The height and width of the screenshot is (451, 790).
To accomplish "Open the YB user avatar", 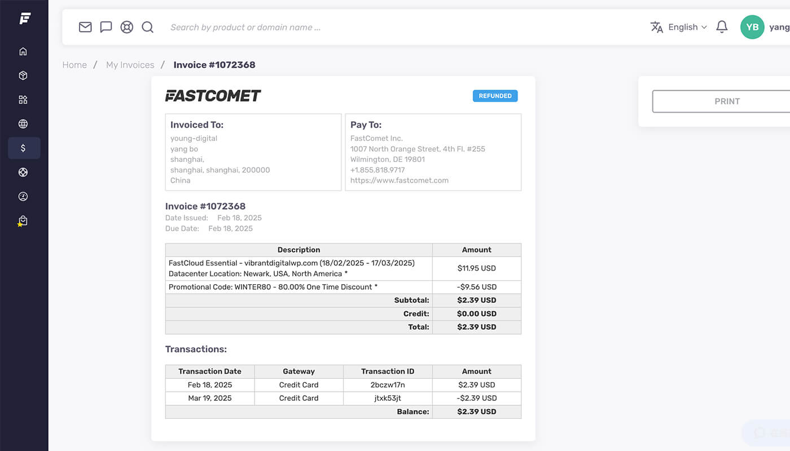I will pos(752,27).
